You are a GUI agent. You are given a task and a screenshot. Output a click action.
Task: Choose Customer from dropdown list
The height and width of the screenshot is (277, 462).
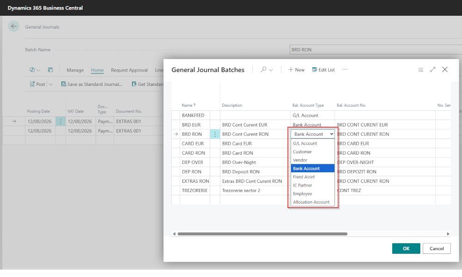(x=313, y=151)
